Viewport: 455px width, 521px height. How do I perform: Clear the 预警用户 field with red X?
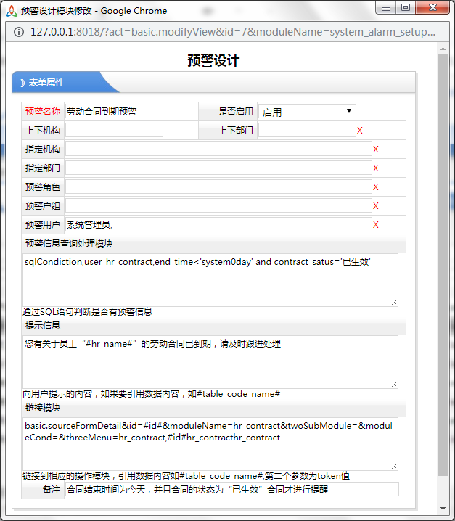click(x=376, y=225)
